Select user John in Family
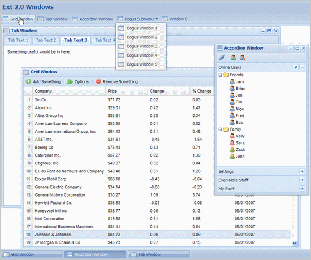This screenshot has height=260, width=311. pos(237,156)
